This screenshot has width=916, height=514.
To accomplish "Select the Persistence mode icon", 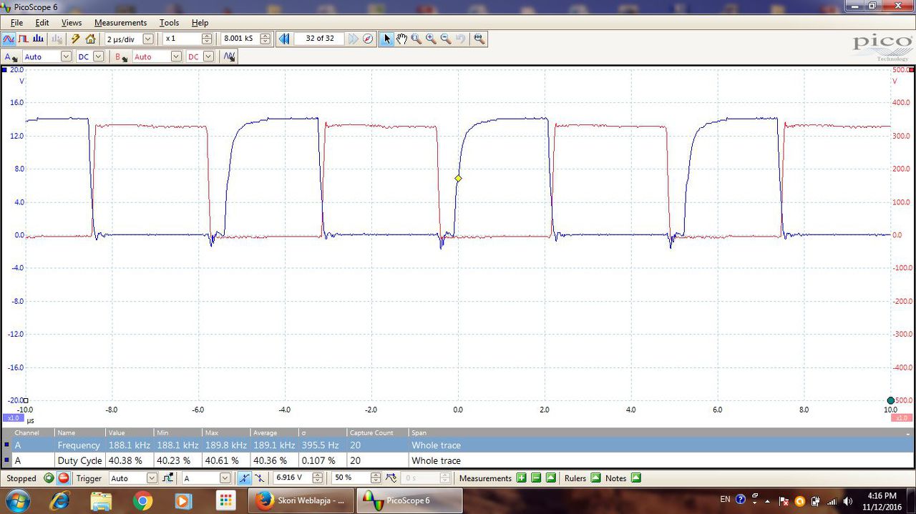I will click(x=22, y=39).
